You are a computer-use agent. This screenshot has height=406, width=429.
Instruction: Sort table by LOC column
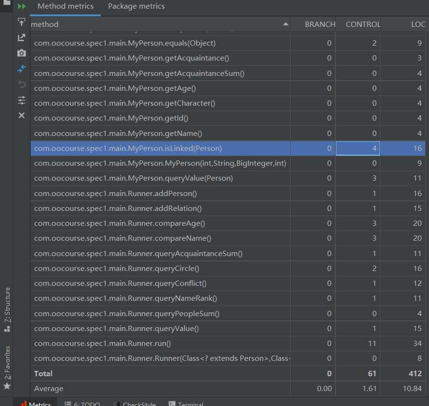point(418,24)
